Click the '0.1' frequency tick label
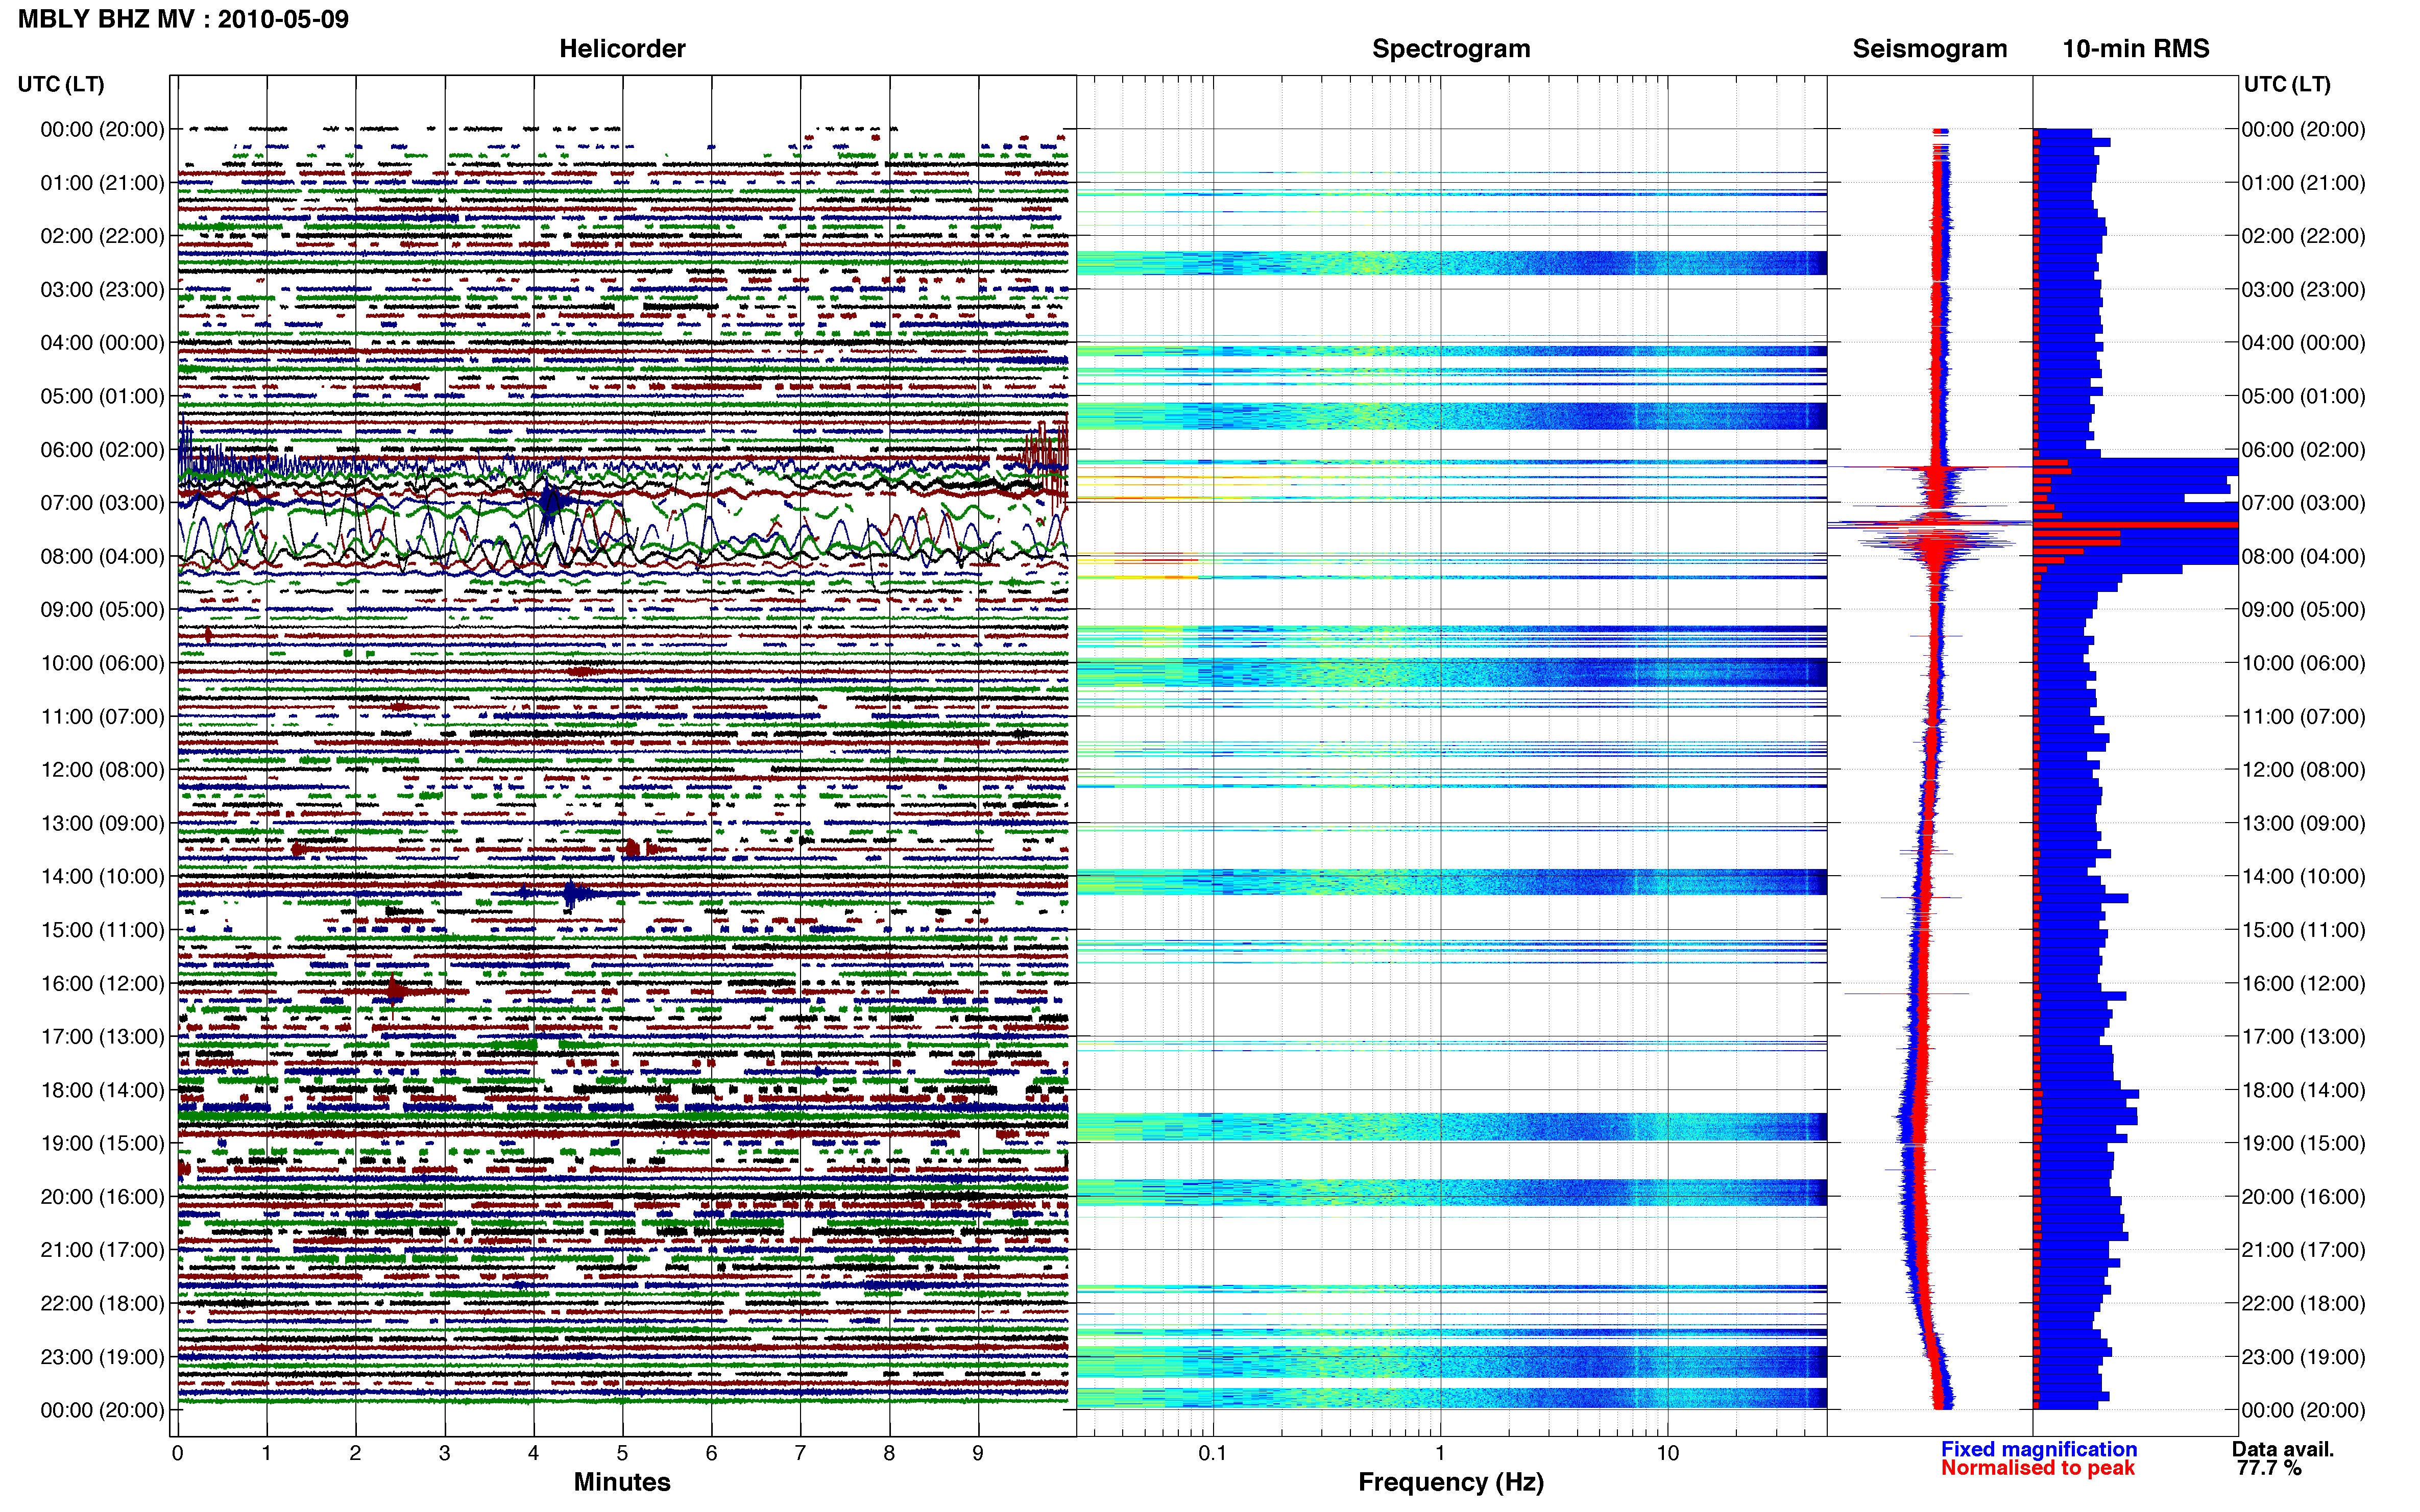The image size is (2420, 1512). pyautogui.click(x=1213, y=1453)
